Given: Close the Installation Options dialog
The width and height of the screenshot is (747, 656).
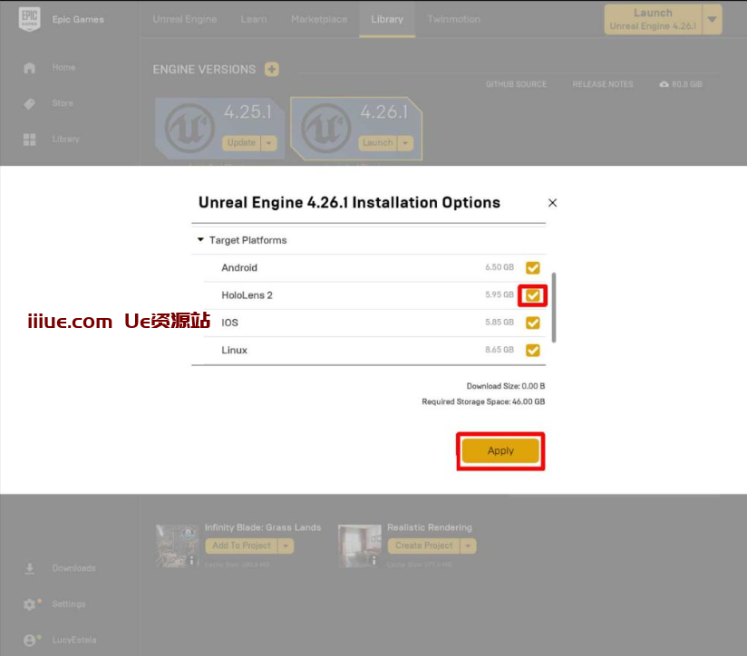Looking at the screenshot, I should point(552,203).
